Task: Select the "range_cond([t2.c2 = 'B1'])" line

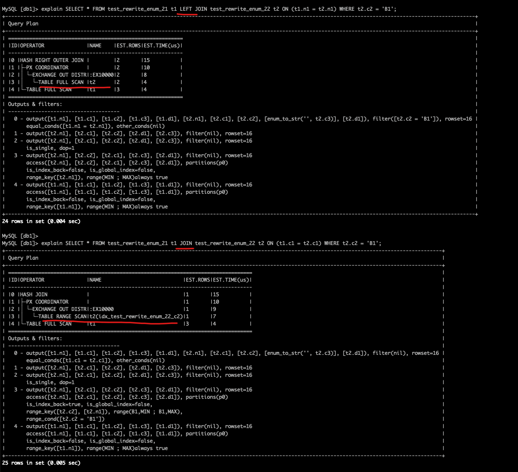Action: [x=65, y=419]
